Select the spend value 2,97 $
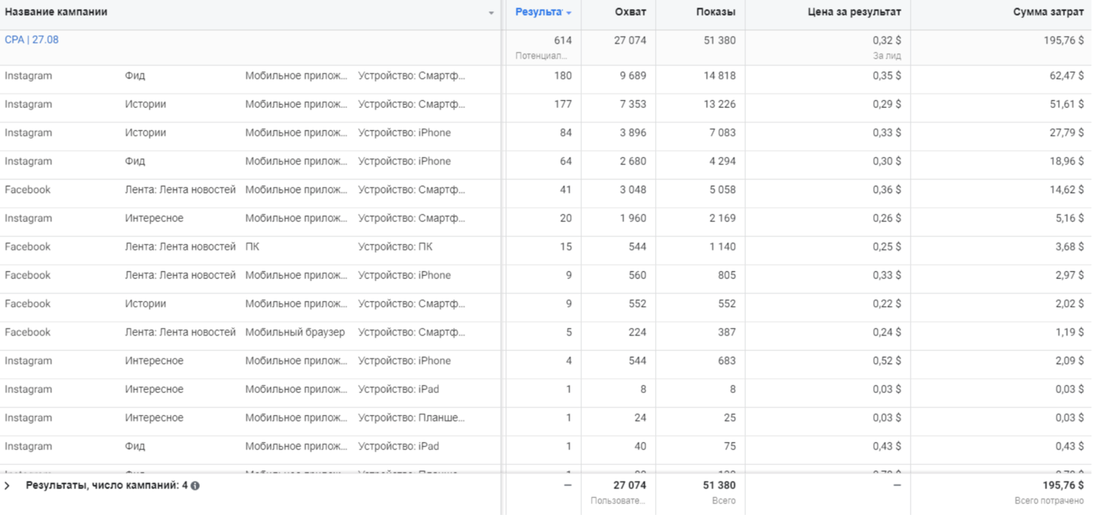The height and width of the screenshot is (515, 1094). tap(1070, 275)
